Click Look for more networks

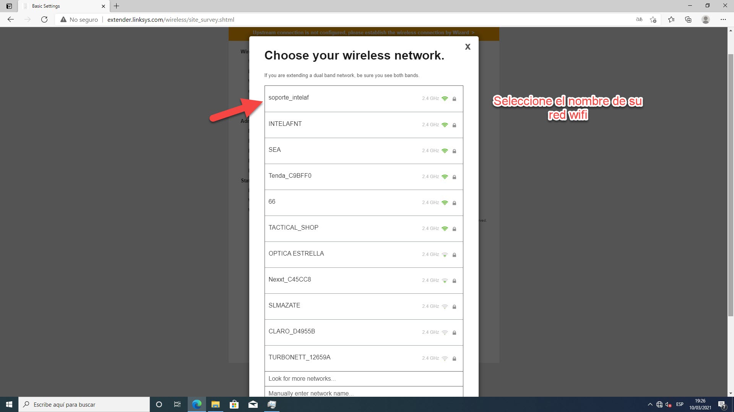click(302, 378)
